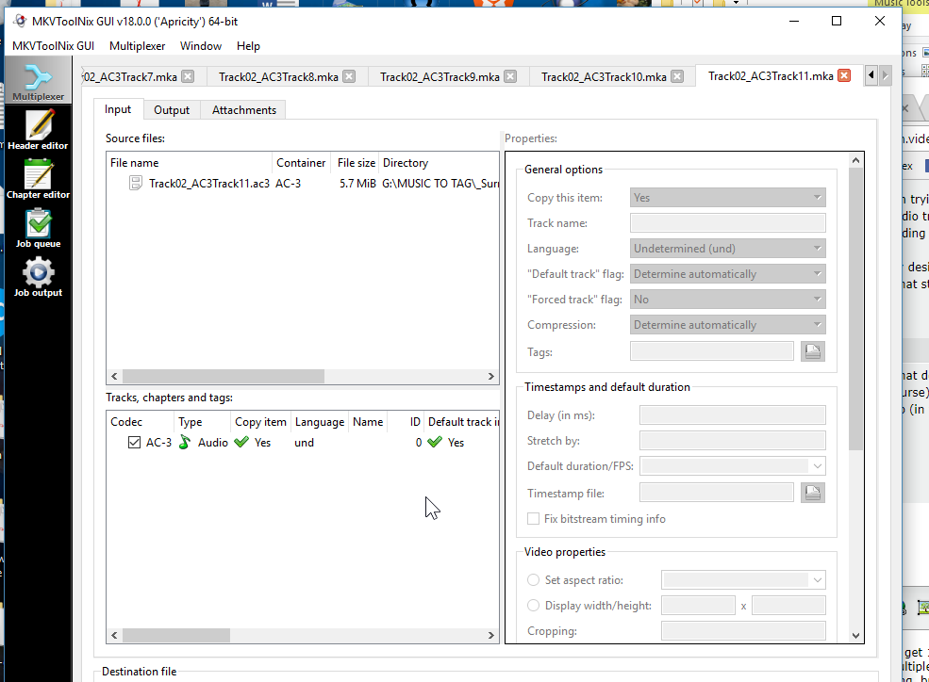Open the Forced track flag dropdown
The height and width of the screenshot is (682, 929).
click(x=727, y=300)
